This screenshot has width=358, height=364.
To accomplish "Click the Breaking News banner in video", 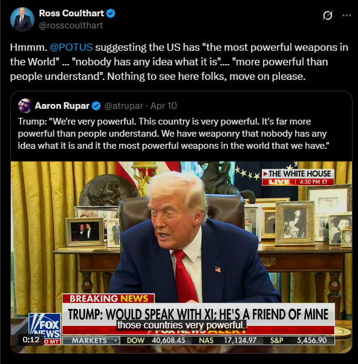I will coord(108,298).
